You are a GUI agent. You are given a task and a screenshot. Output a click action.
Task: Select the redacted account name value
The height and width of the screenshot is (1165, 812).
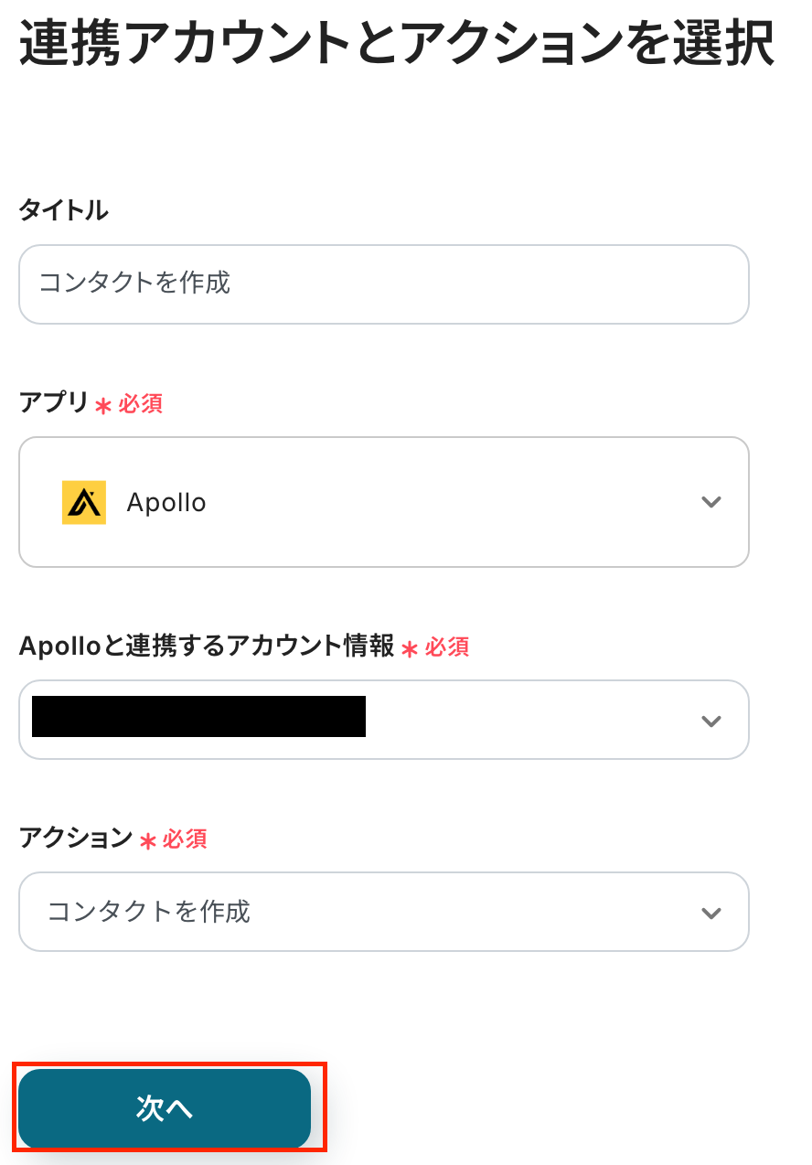(198, 716)
